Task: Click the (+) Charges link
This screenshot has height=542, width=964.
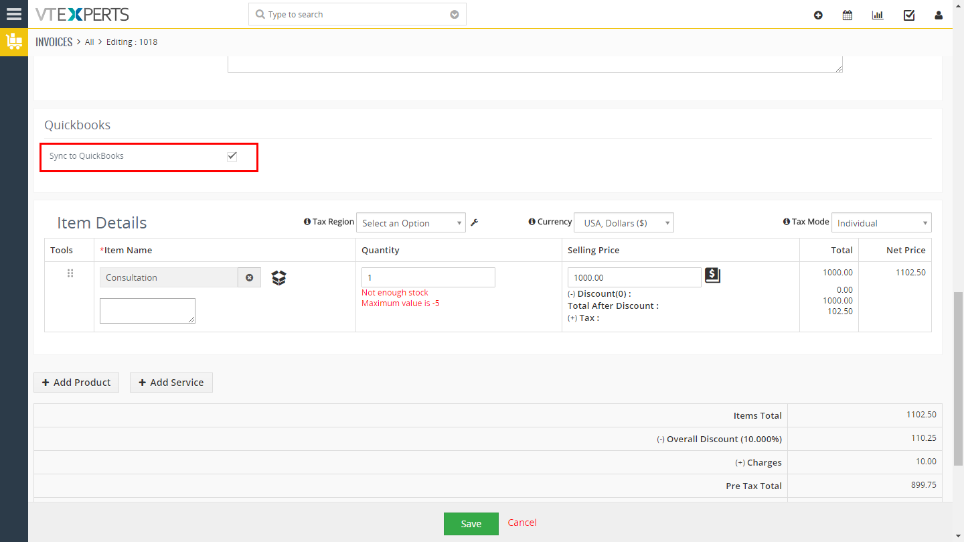Action: [758, 463]
